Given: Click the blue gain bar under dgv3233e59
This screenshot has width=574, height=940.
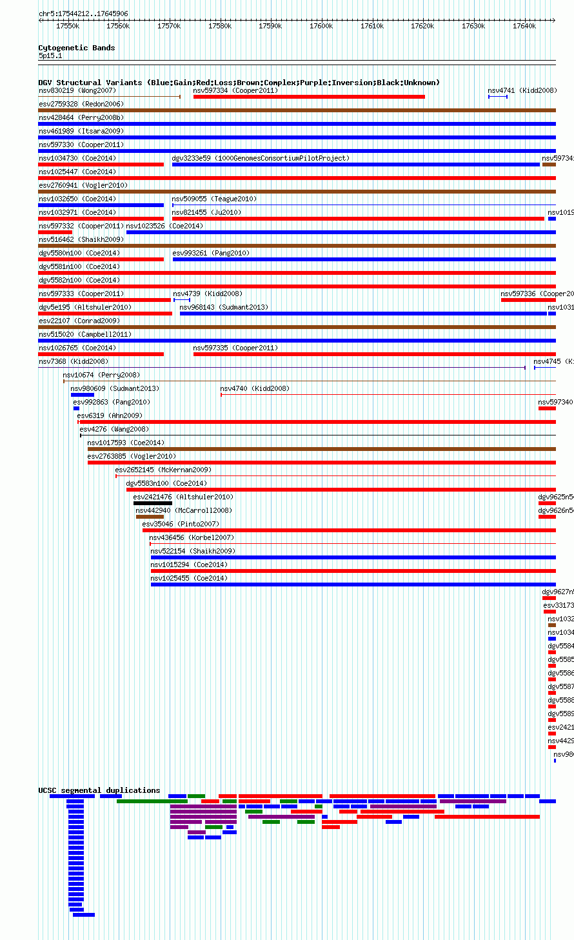Looking at the screenshot, I should click(356, 165).
